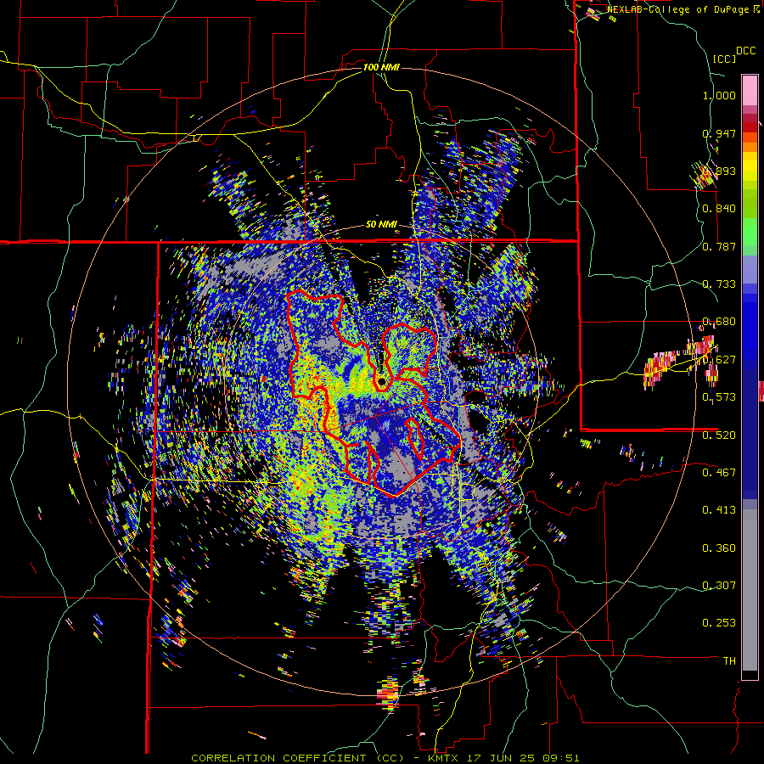This screenshot has height=764, width=764.
Task: Click the 0.787 value on the color scale
Action: (719, 246)
